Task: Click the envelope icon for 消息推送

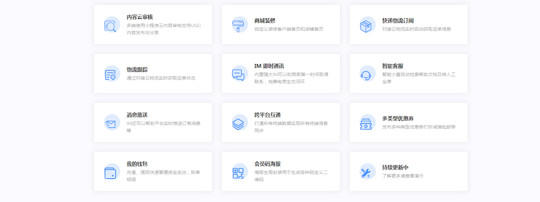Action: (x=110, y=123)
